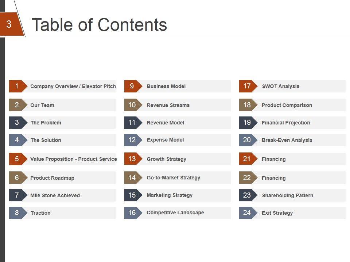Click the number 24 badge
The image size is (350, 262).
tap(247, 213)
